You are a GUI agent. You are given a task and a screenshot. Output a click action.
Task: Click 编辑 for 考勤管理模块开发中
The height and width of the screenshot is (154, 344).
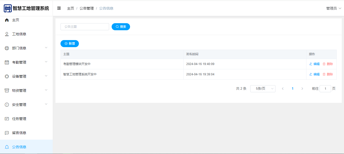click(315, 64)
